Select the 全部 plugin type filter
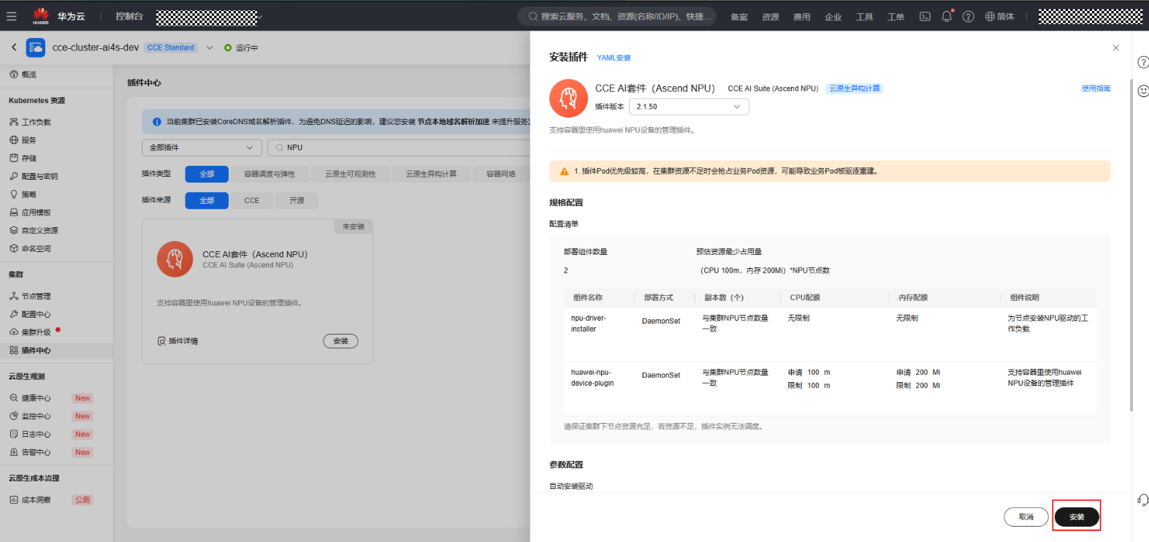The image size is (1149, 542). [207, 174]
